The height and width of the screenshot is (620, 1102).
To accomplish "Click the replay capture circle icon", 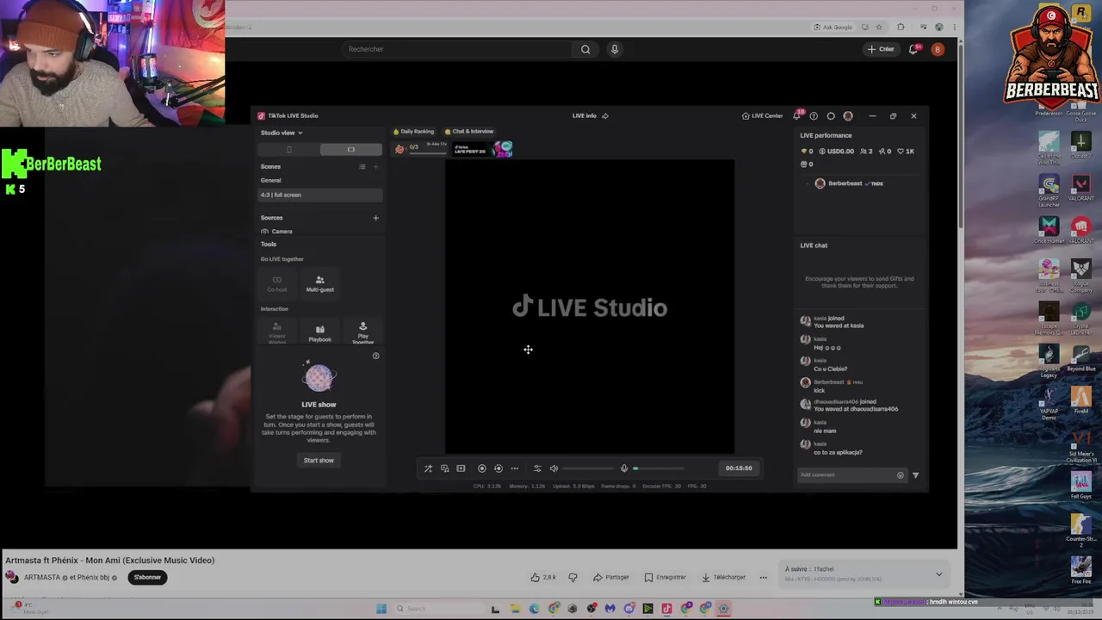I will [x=498, y=468].
